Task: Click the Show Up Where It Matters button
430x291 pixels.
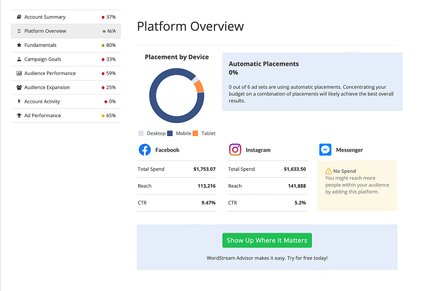Action: point(267,240)
